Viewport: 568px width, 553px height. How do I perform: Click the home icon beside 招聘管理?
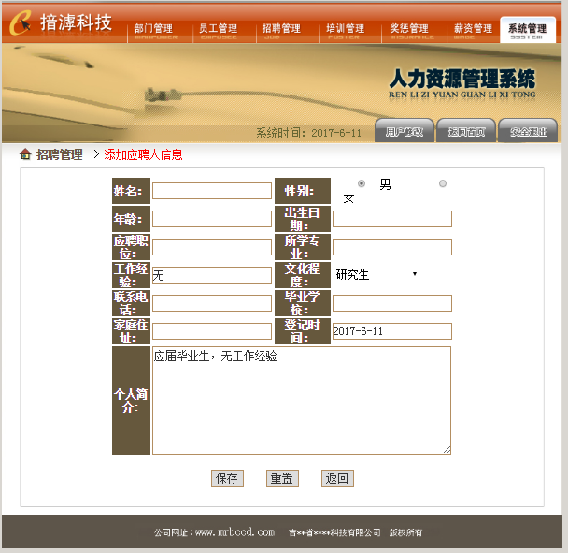(25, 154)
